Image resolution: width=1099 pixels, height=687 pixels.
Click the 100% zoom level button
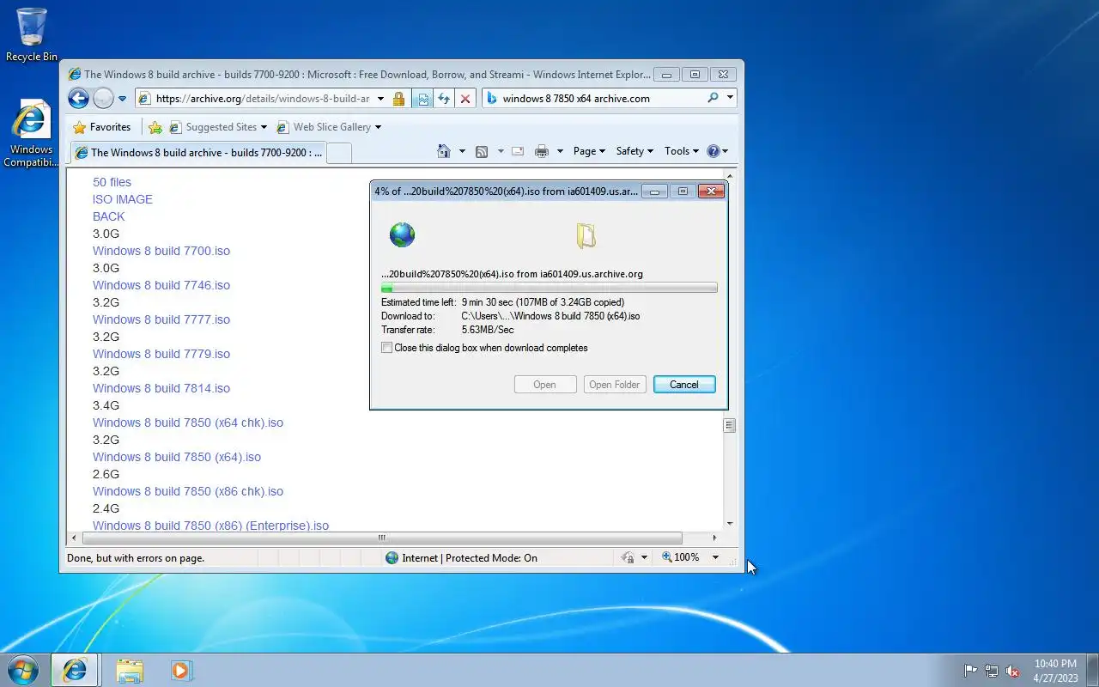click(x=681, y=558)
